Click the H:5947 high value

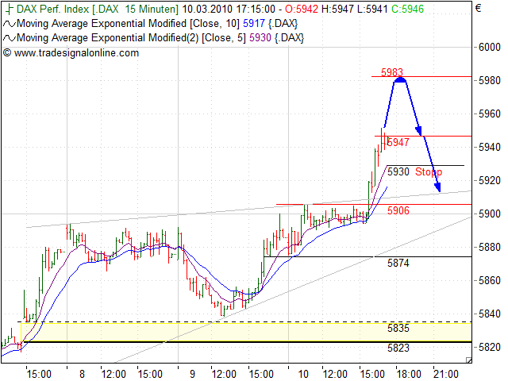click(x=337, y=9)
